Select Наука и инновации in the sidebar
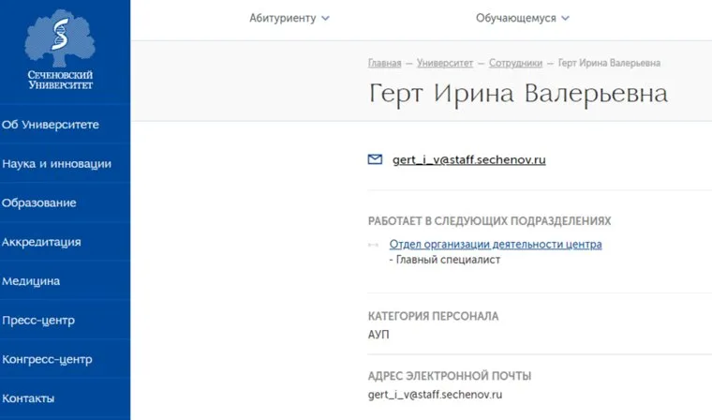The height and width of the screenshot is (420, 712). [56, 164]
